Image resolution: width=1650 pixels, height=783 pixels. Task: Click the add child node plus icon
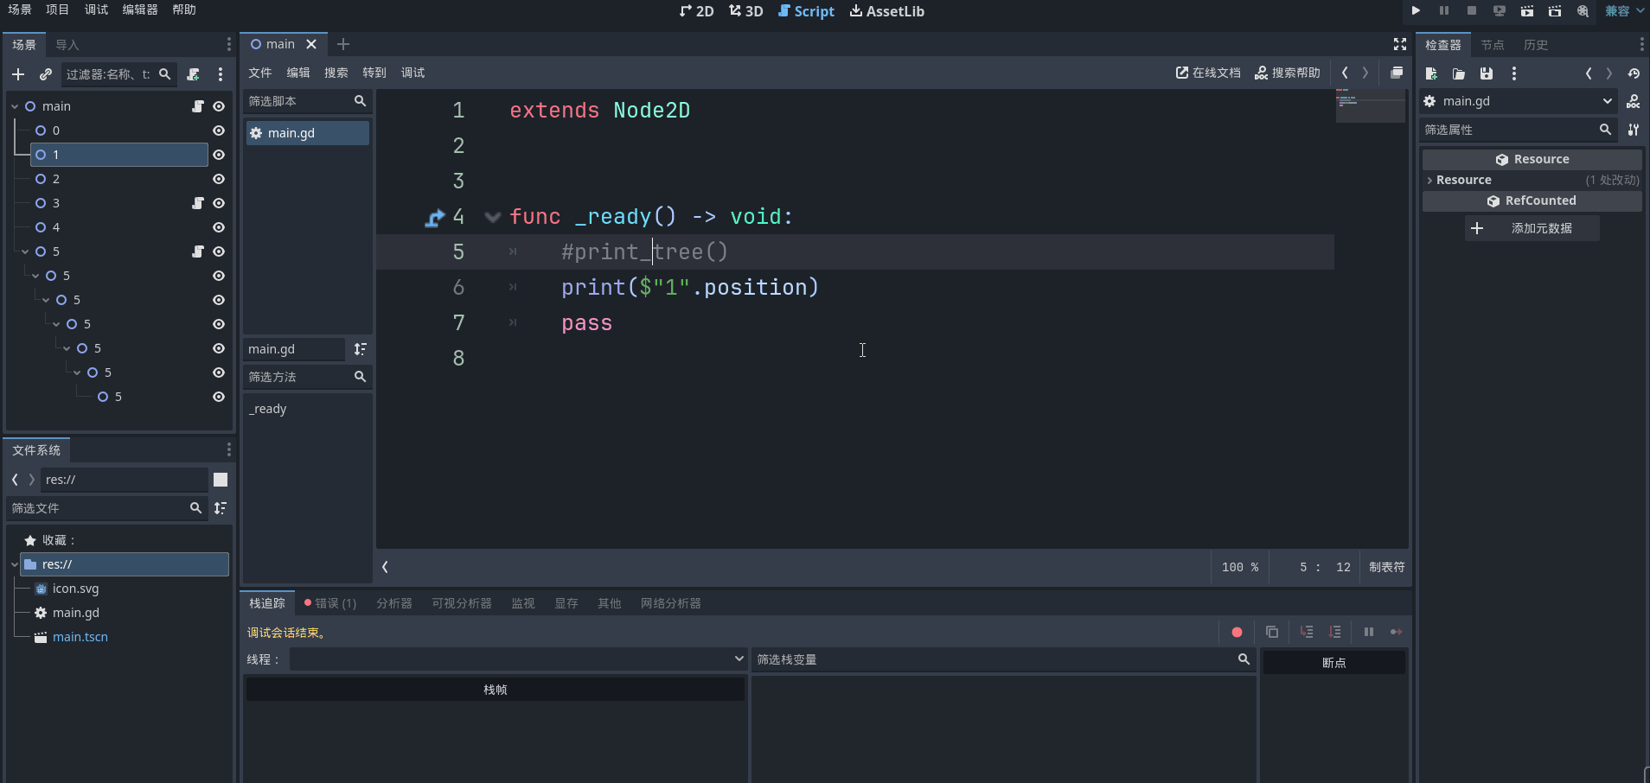18,74
